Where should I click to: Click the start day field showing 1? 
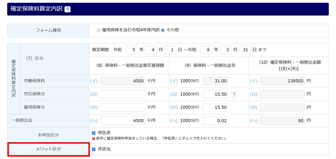[170, 50]
